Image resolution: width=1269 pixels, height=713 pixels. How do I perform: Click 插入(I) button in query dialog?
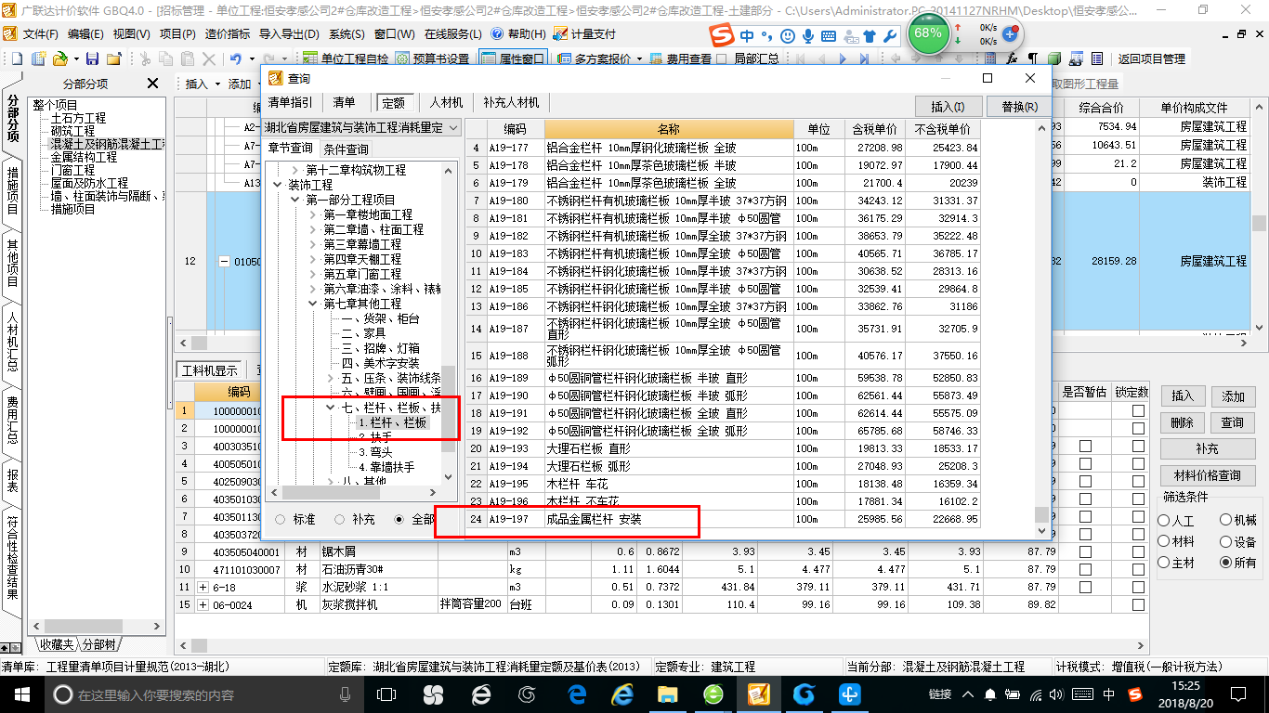[948, 107]
